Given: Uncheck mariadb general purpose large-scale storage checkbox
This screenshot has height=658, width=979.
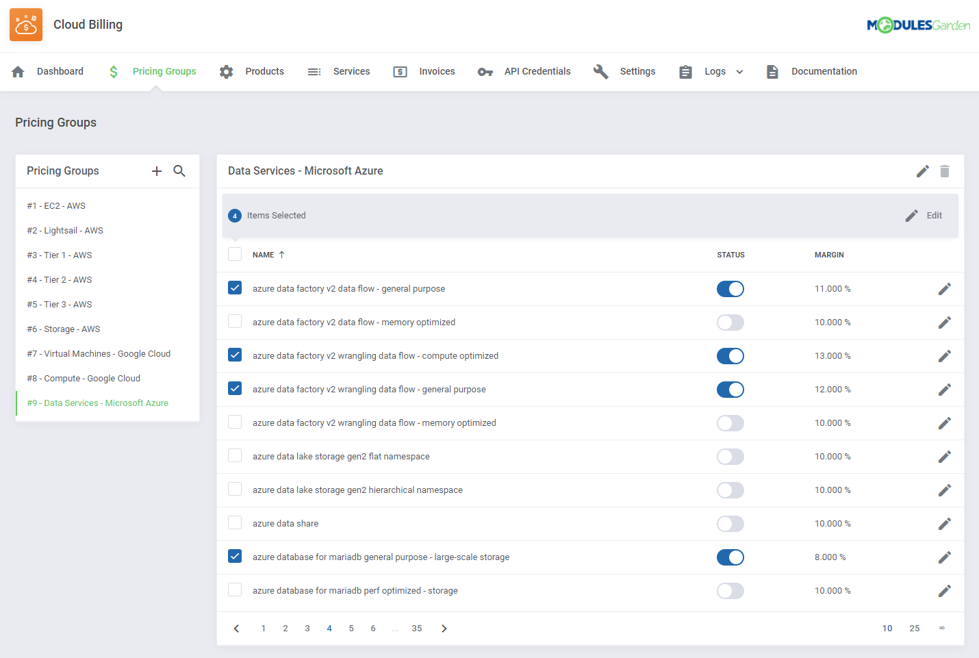Looking at the screenshot, I should click(235, 556).
